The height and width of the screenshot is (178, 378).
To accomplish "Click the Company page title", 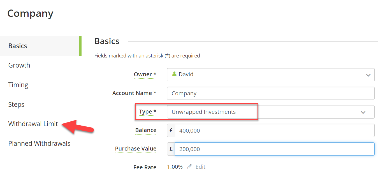I will tap(30, 14).
